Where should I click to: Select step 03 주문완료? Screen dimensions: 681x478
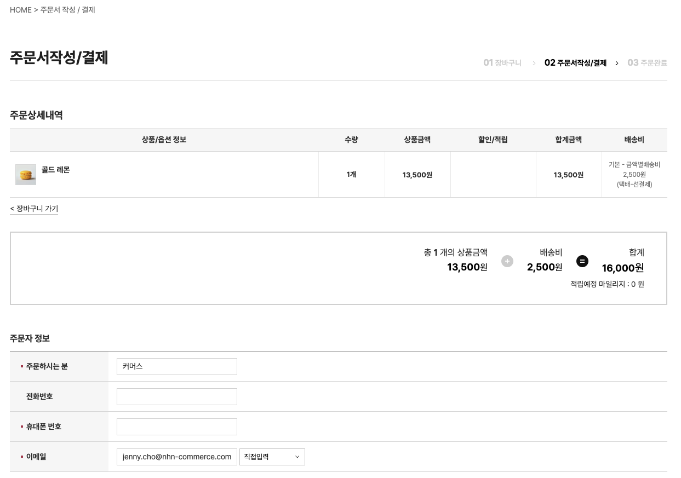(647, 63)
